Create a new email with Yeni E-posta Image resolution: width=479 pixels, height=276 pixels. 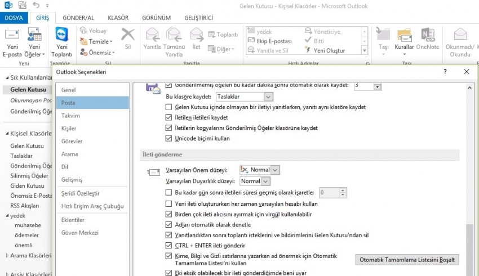click(12, 42)
